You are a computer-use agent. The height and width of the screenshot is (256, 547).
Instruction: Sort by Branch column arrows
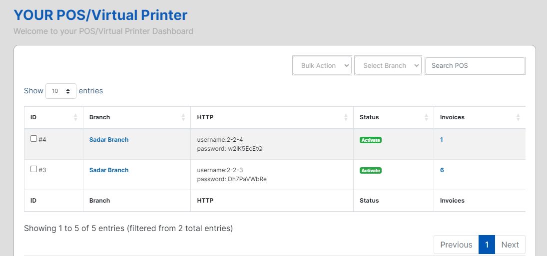183,117
